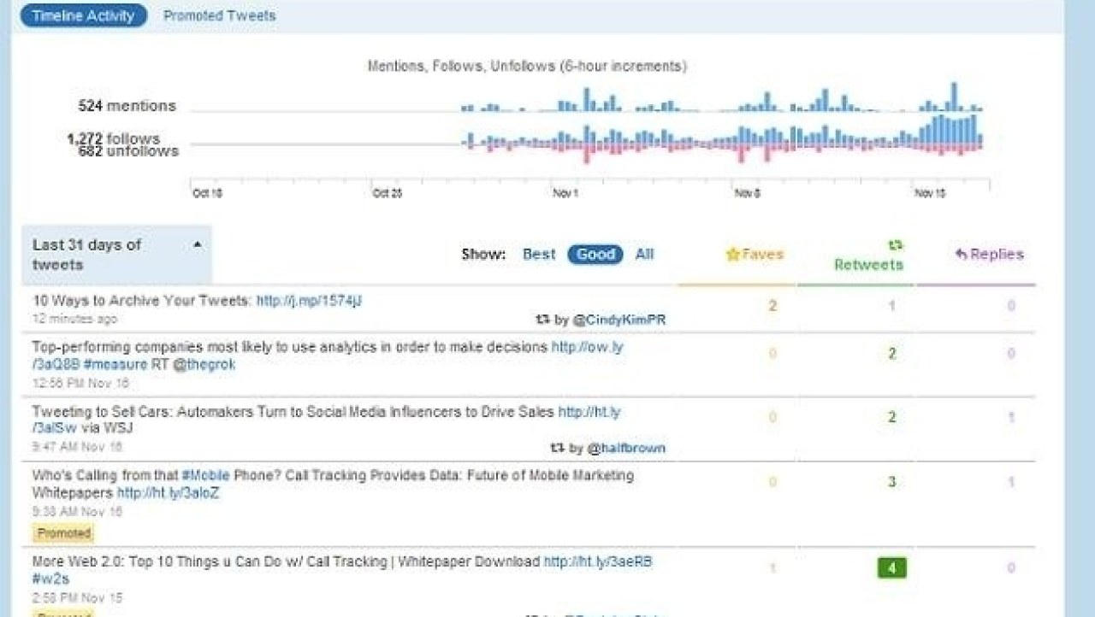Open the #Mobile hashtag
Image resolution: width=1095 pixels, height=617 pixels.
[206, 475]
